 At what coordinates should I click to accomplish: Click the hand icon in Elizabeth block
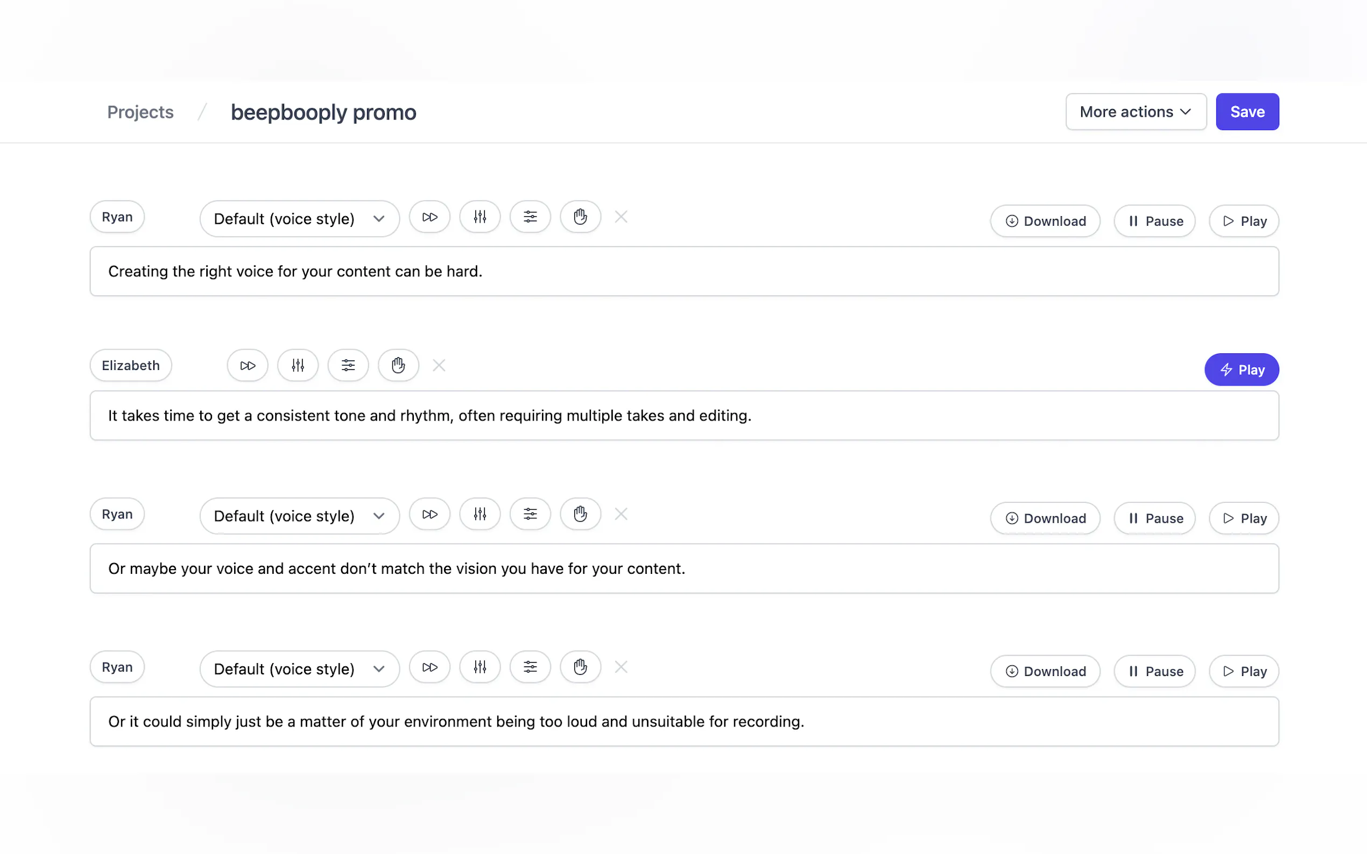pyautogui.click(x=398, y=366)
